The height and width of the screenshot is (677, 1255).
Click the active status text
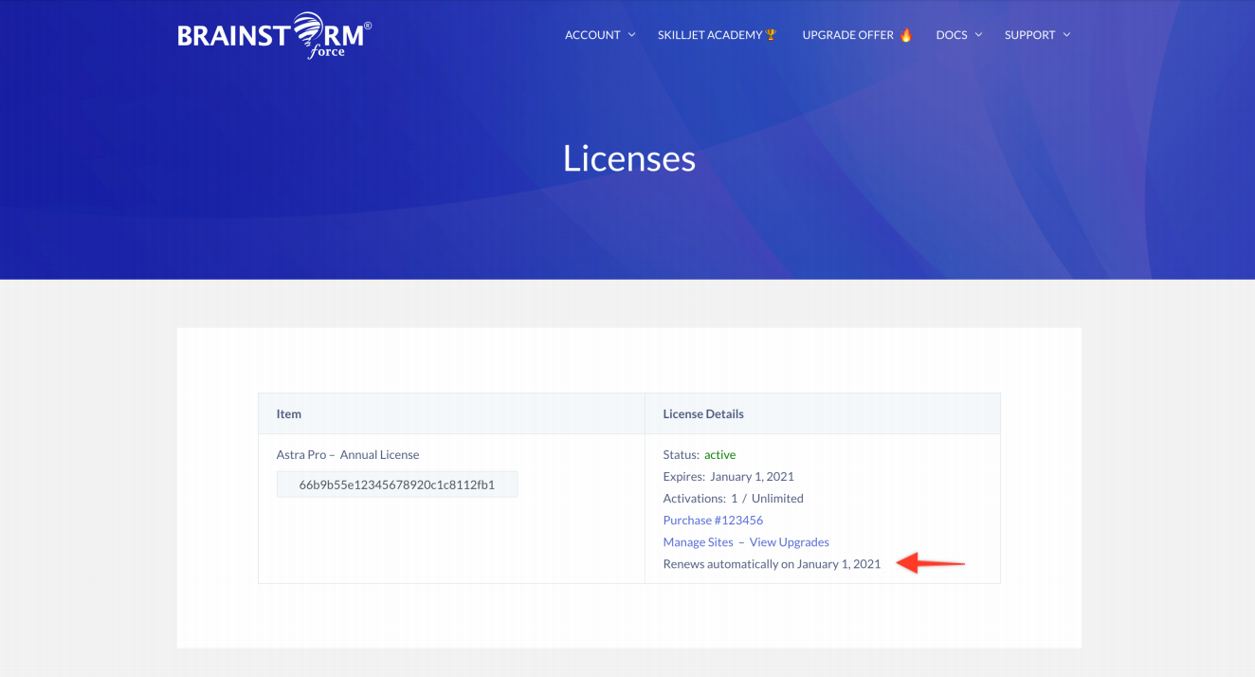(x=719, y=455)
